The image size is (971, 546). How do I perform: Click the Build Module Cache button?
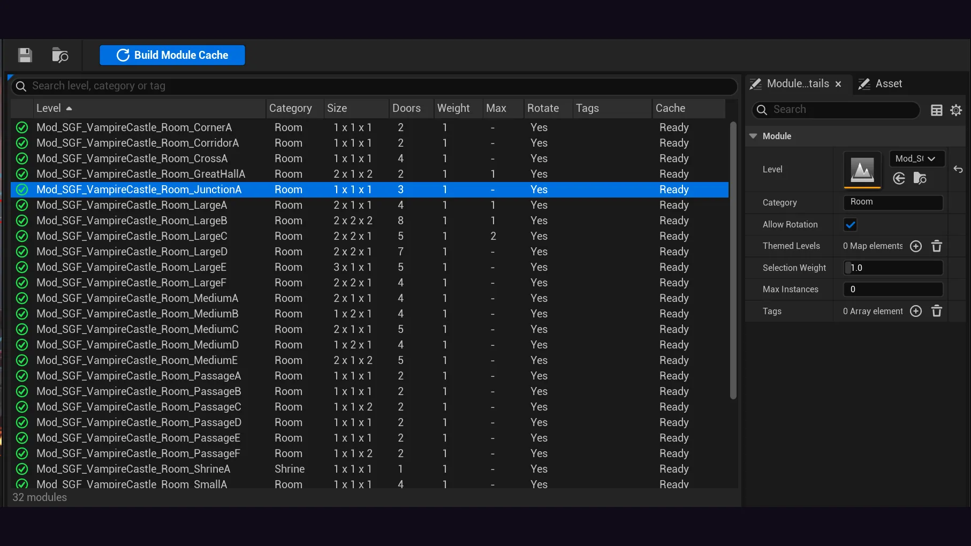pyautogui.click(x=172, y=55)
